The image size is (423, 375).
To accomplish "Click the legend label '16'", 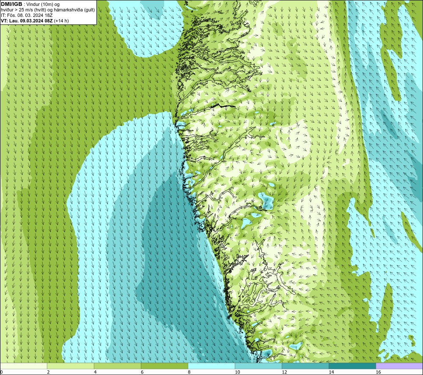I will (378, 372).
